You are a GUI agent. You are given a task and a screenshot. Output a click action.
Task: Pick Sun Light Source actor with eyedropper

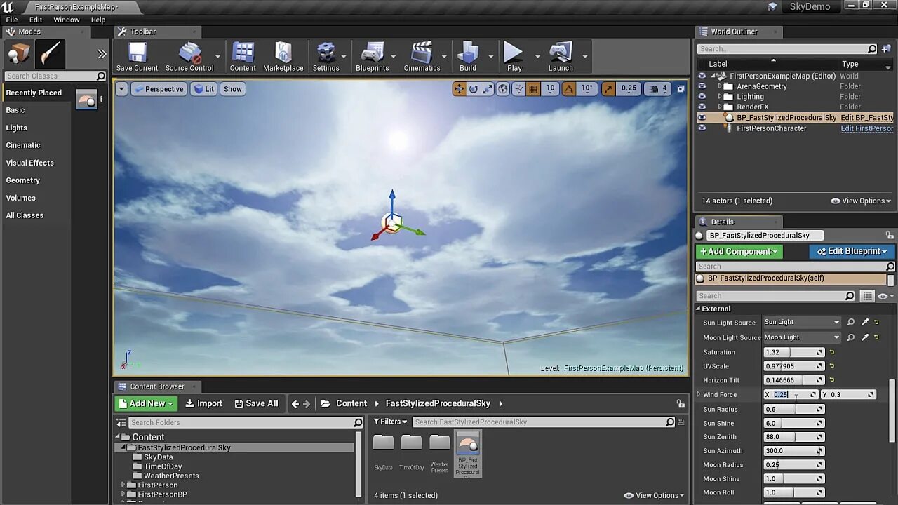(865, 322)
